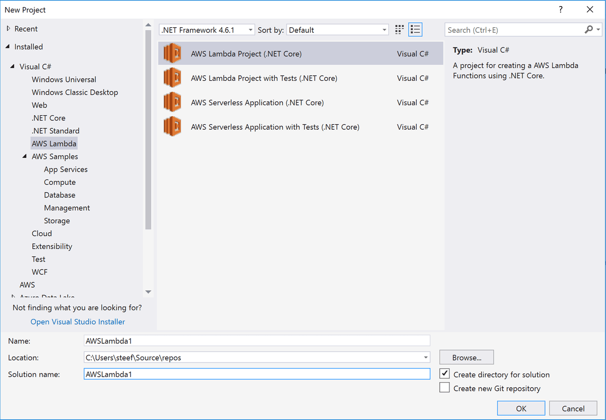Viewport: 606px width, 420px height.
Task: Click the OK button
Action: 521,408
